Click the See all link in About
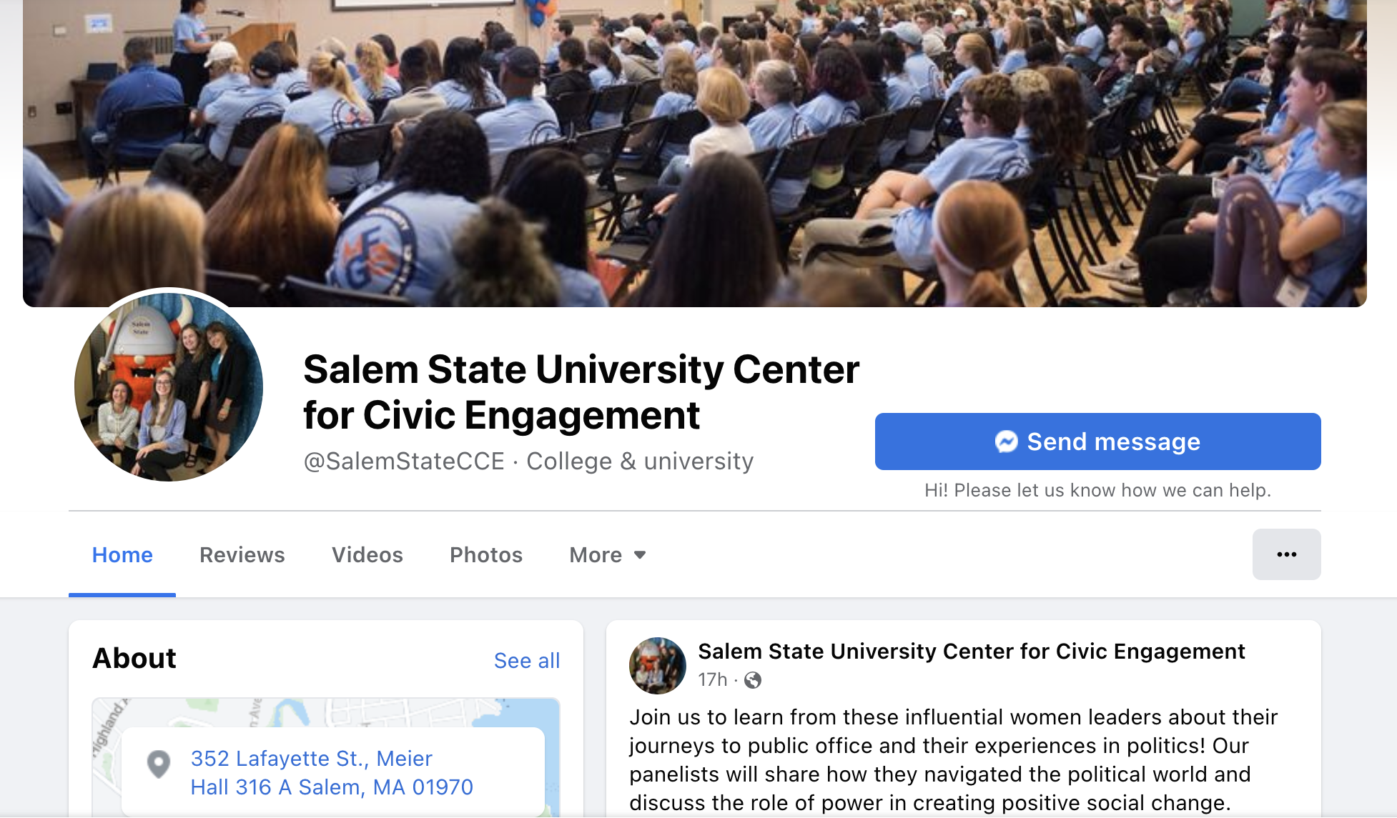 (x=526, y=661)
